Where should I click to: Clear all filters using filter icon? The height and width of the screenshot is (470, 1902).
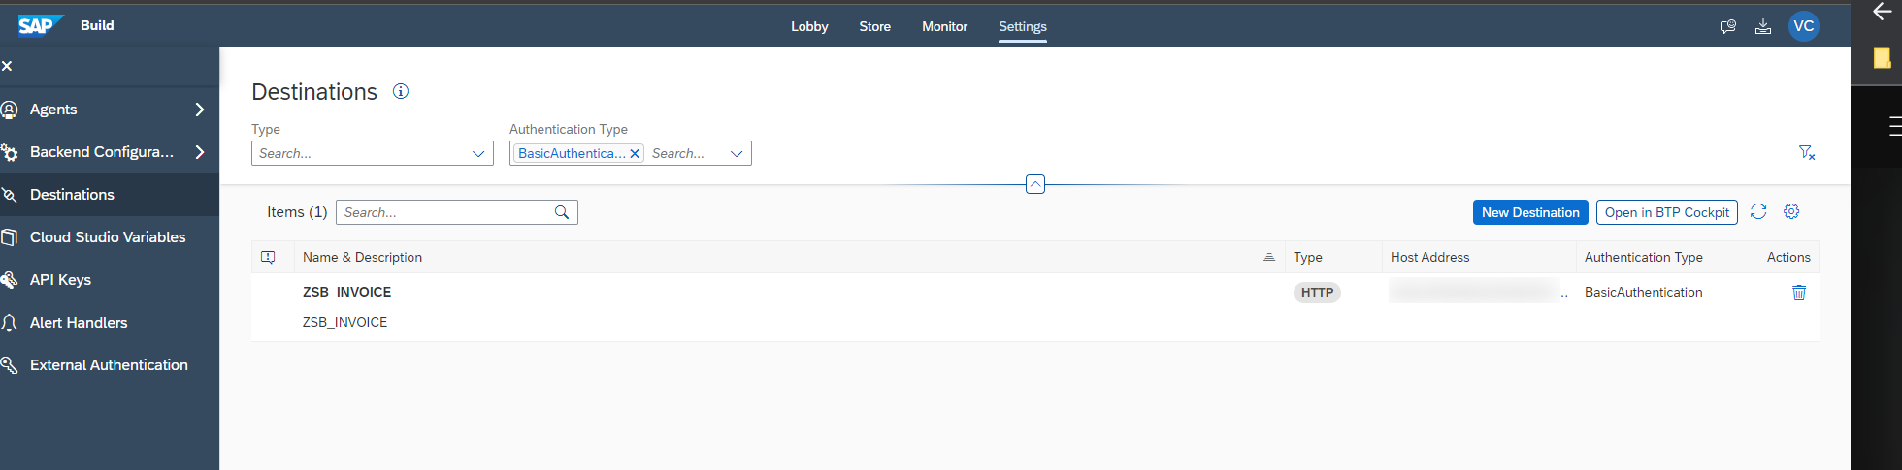tap(1806, 153)
